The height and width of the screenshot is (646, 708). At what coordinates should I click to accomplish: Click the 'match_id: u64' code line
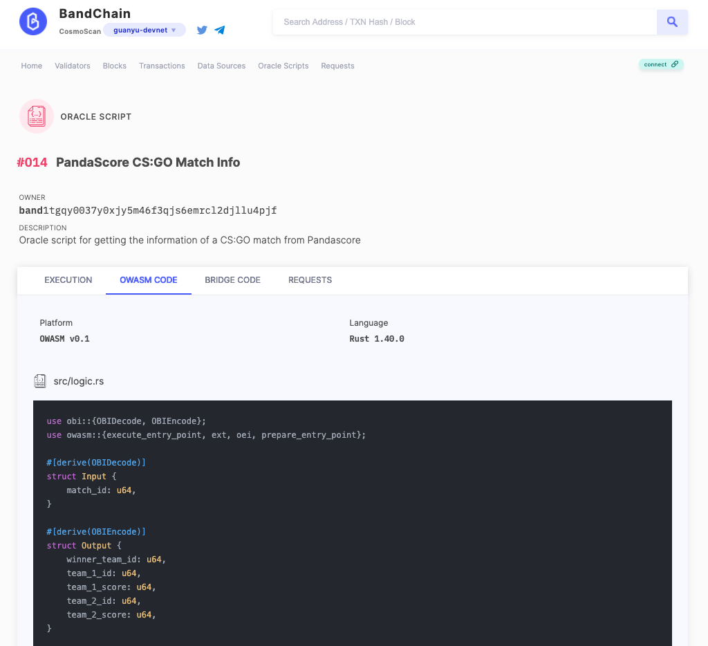click(101, 490)
